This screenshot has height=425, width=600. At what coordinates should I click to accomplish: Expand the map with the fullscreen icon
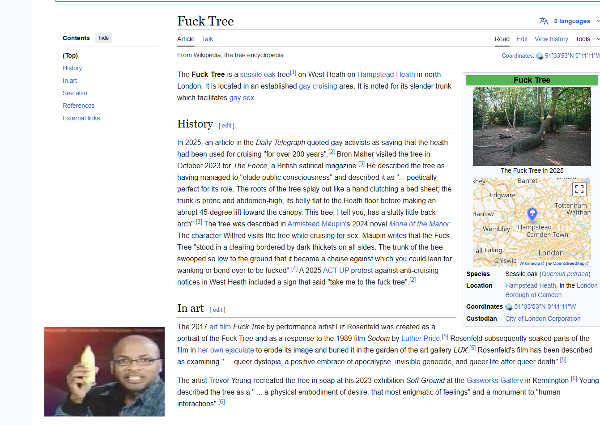(579, 189)
